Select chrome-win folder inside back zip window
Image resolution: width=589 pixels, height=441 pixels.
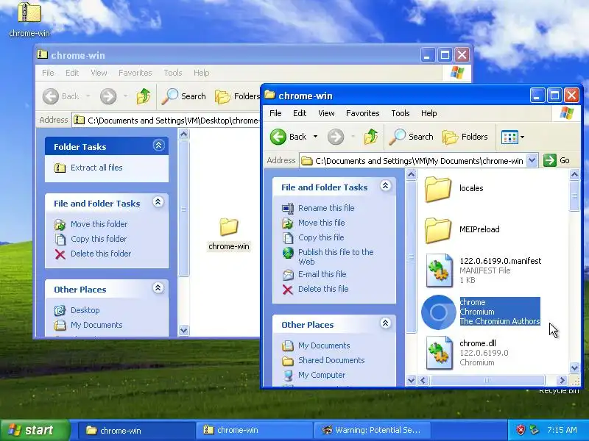pos(229,234)
